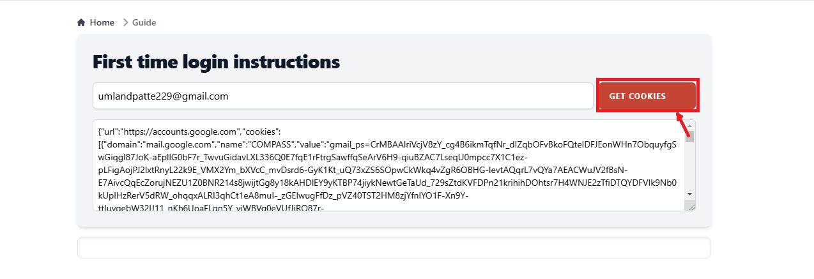Click the red arrow annotation
The width and height of the screenshot is (814, 279).
[683, 124]
